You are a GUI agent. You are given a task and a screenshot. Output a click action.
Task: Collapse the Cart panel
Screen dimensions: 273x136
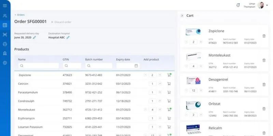coord(182,16)
